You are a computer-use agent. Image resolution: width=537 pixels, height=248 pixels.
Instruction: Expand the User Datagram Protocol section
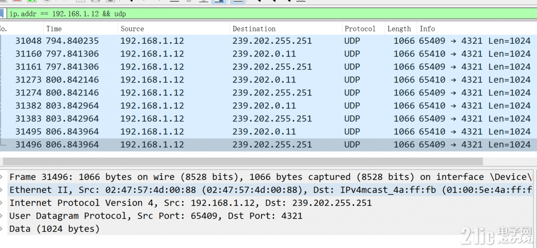(x=1, y=216)
